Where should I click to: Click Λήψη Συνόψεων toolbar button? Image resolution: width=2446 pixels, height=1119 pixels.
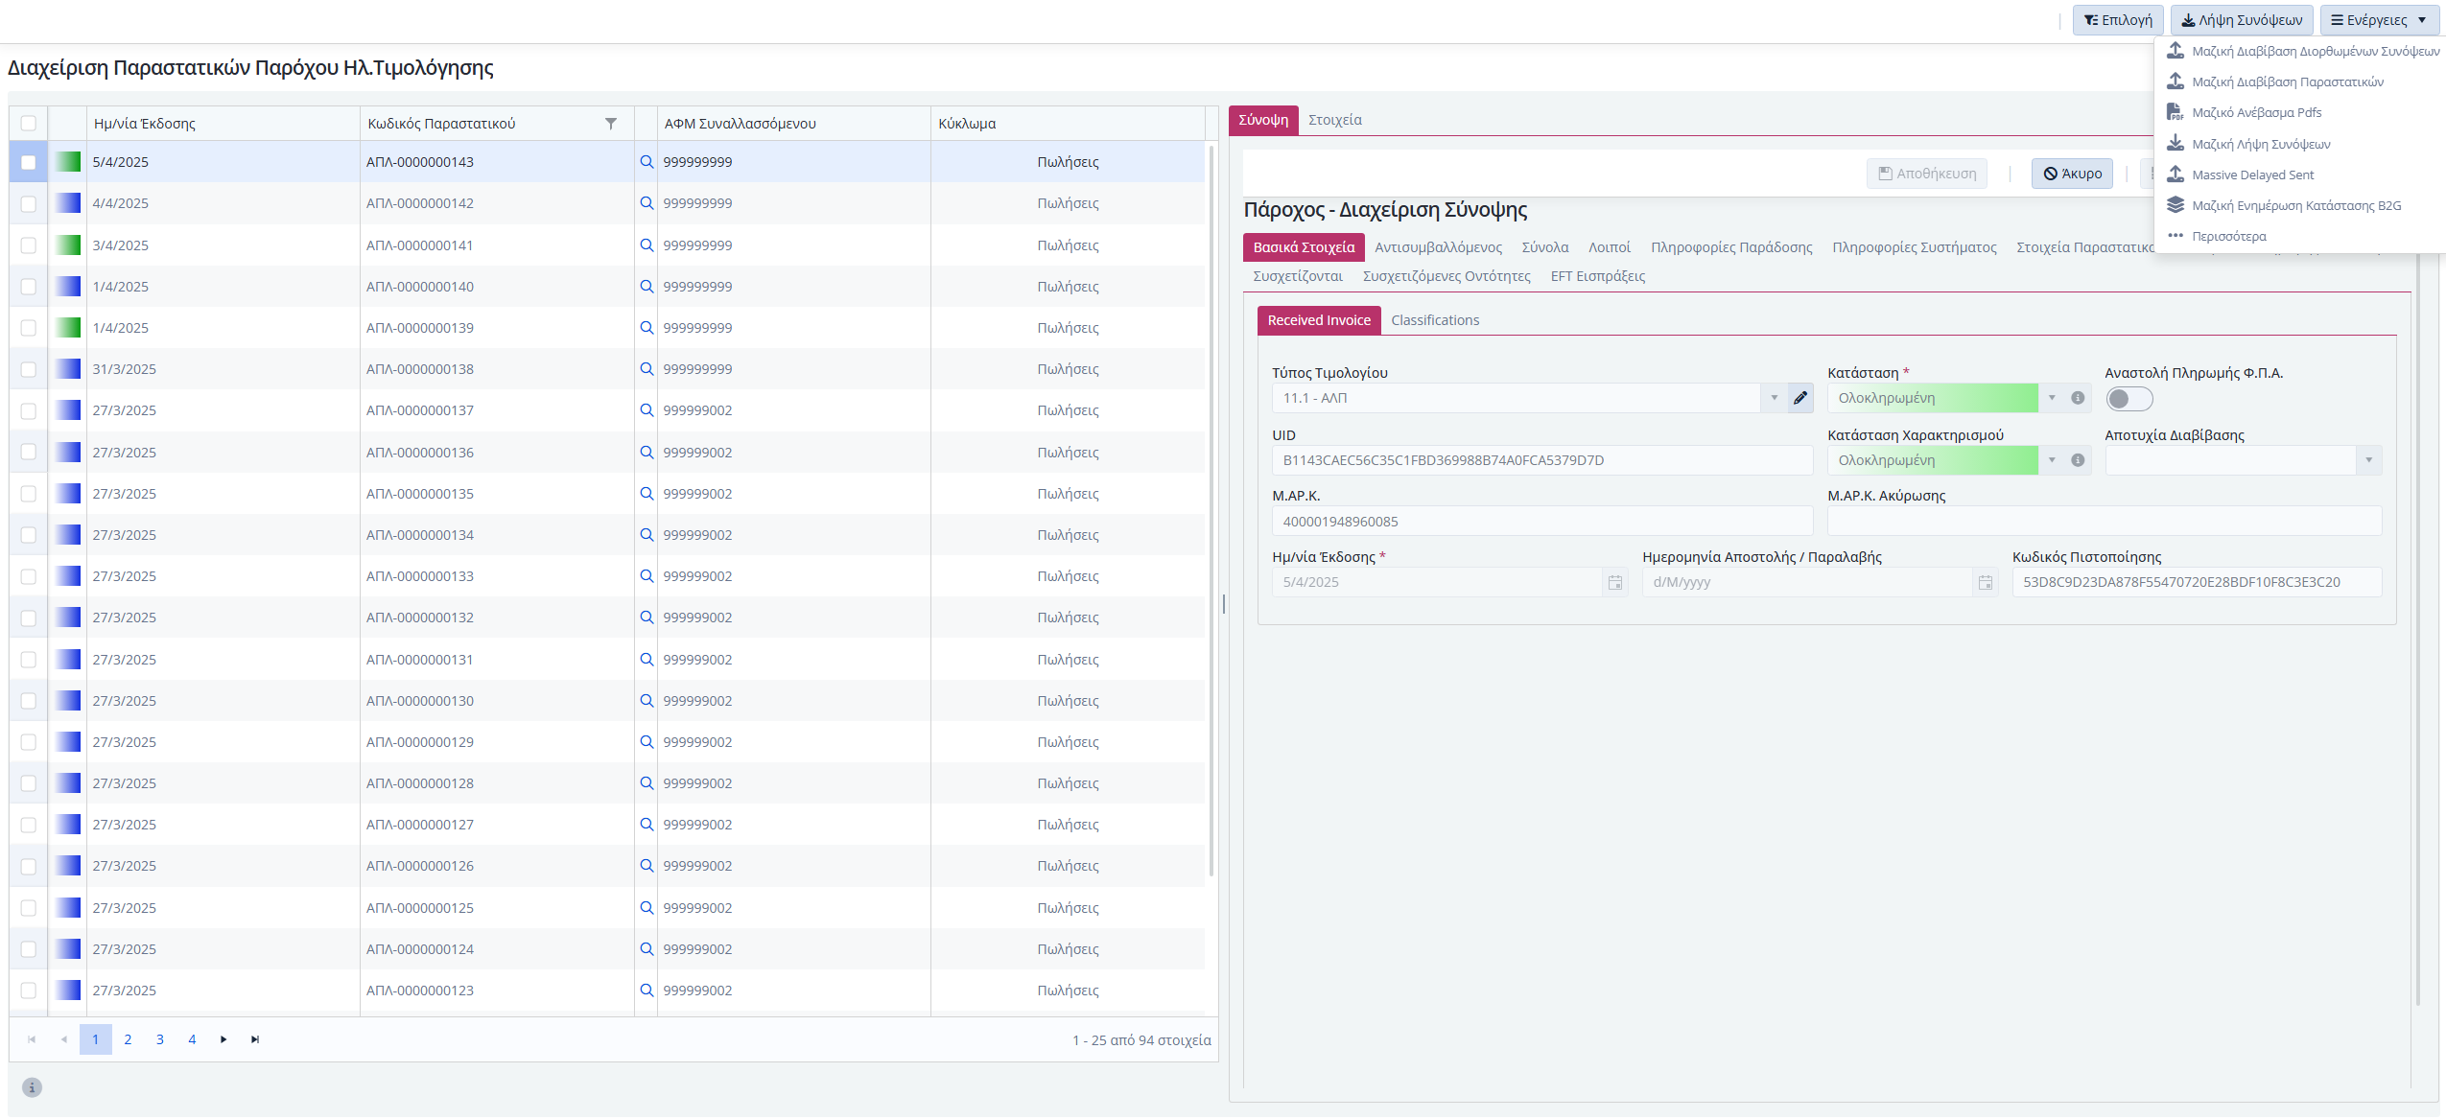click(2242, 20)
